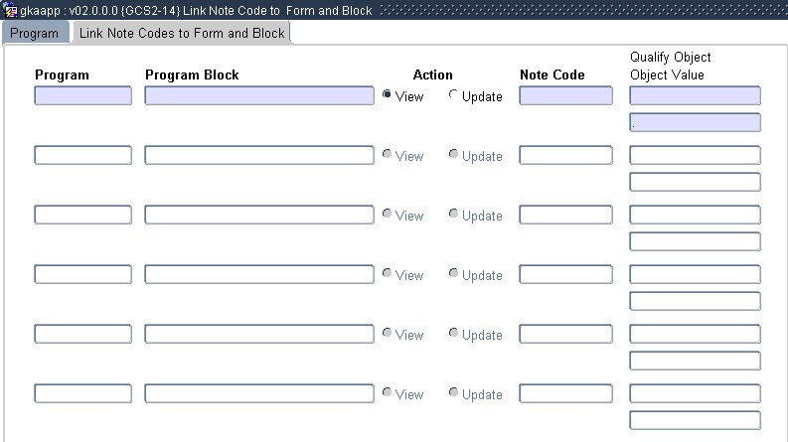Click first row Qualify Object field
The width and height of the screenshot is (788, 442).
[x=695, y=96]
